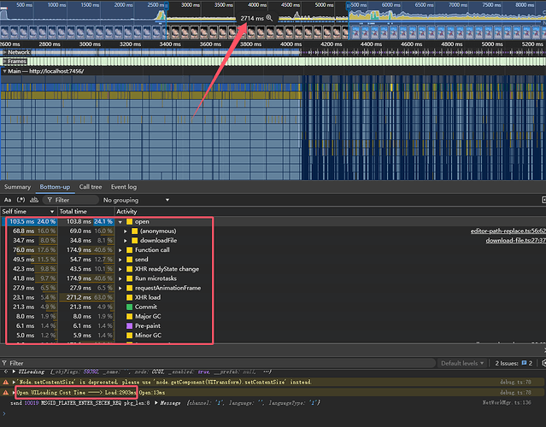Screen dimensions: 546x427
Task: Open console settings gear icon
Action: pyautogui.click(x=543, y=363)
